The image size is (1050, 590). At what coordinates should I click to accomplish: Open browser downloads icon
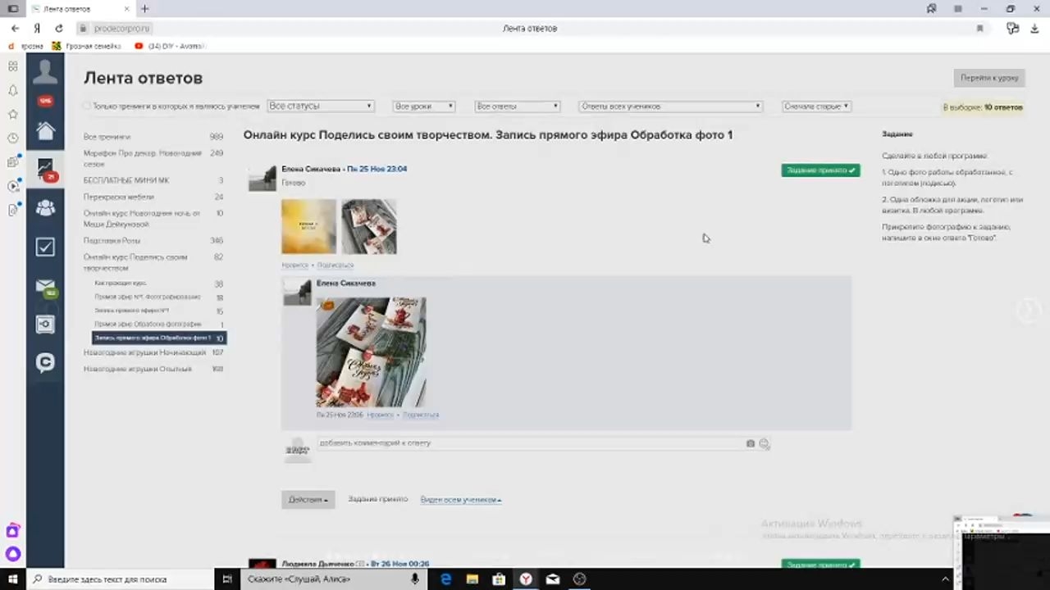pyautogui.click(x=1035, y=28)
